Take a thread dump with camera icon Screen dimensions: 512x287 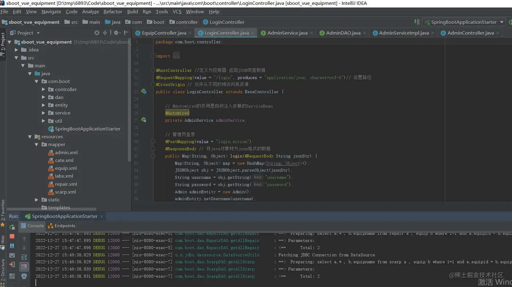click(x=12, y=256)
